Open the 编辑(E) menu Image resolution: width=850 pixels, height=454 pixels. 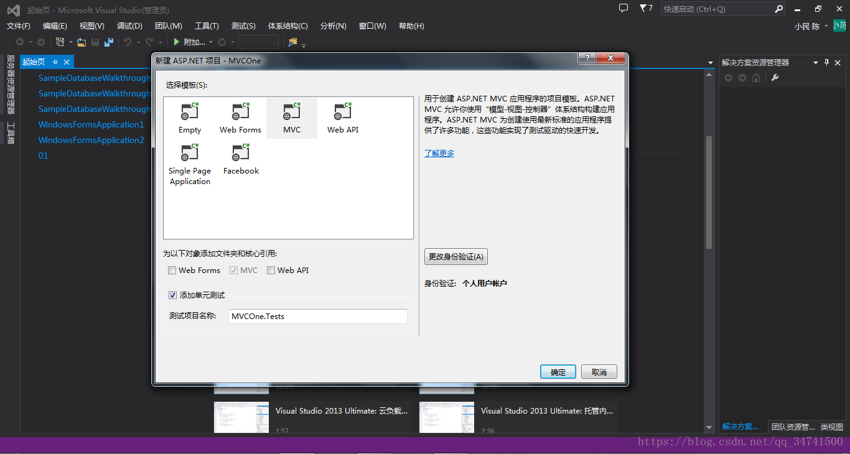[x=55, y=25]
